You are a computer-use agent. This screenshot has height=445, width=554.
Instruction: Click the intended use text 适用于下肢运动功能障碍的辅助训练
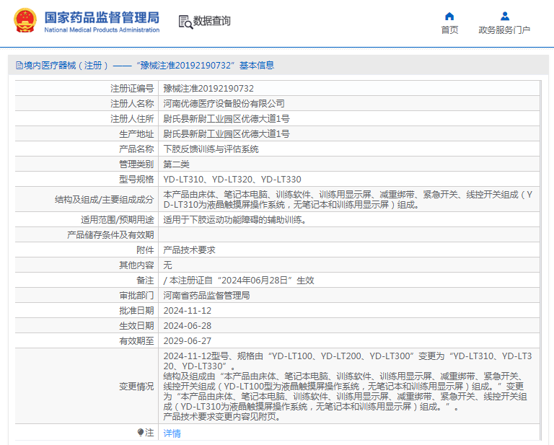(x=234, y=220)
